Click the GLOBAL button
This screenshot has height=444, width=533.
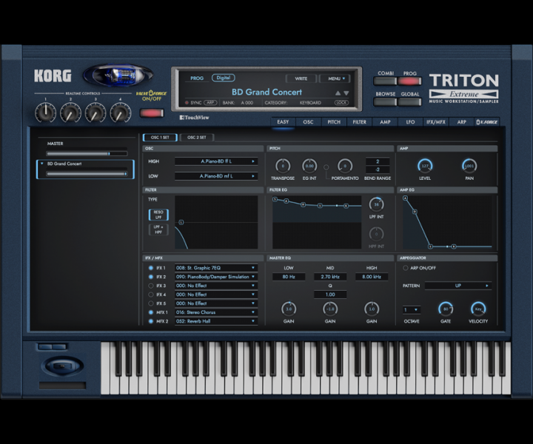(409, 101)
